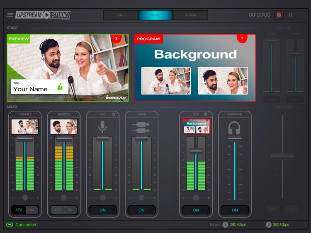Viewport: 311px width, 233px height.
Task: Click the dimmed MIC volume fader
Action: point(271,41)
